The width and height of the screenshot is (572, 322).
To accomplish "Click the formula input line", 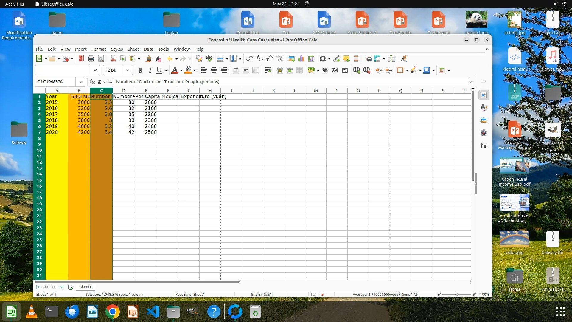I will point(289,82).
